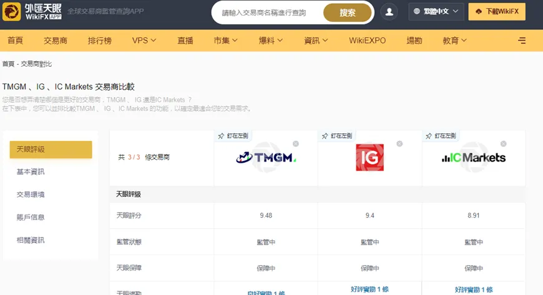543x295 pixels.
Task: Expand the 繁體中文 language dropdown
Action: click(436, 11)
